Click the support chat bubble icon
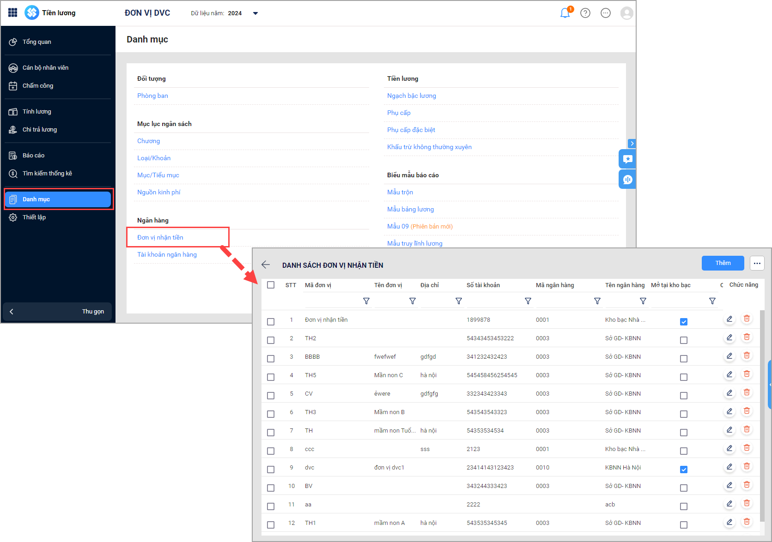The width and height of the screenshot is (772, 542). pyautogui.click(x=627, y=179)
